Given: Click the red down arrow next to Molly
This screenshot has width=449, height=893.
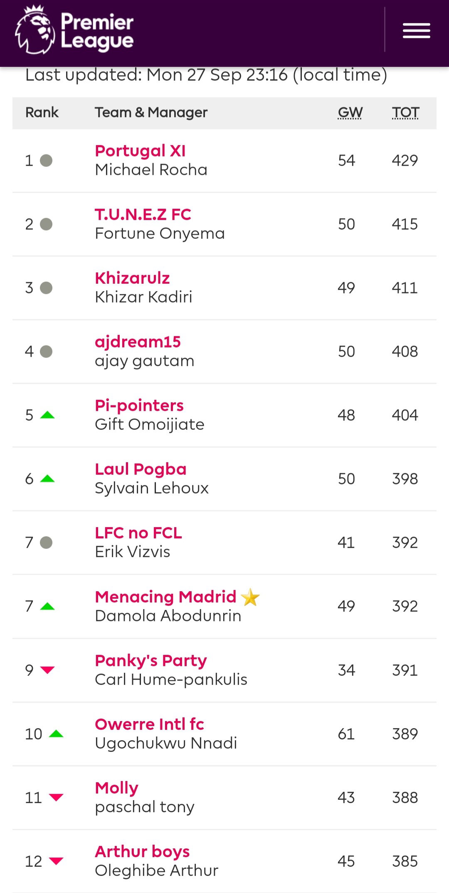Looking at the screenshot, I should tap(56, 797).
